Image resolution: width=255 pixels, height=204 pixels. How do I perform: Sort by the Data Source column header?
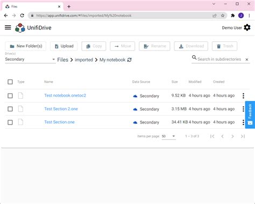pyautogui.click(x=141, y=82)
